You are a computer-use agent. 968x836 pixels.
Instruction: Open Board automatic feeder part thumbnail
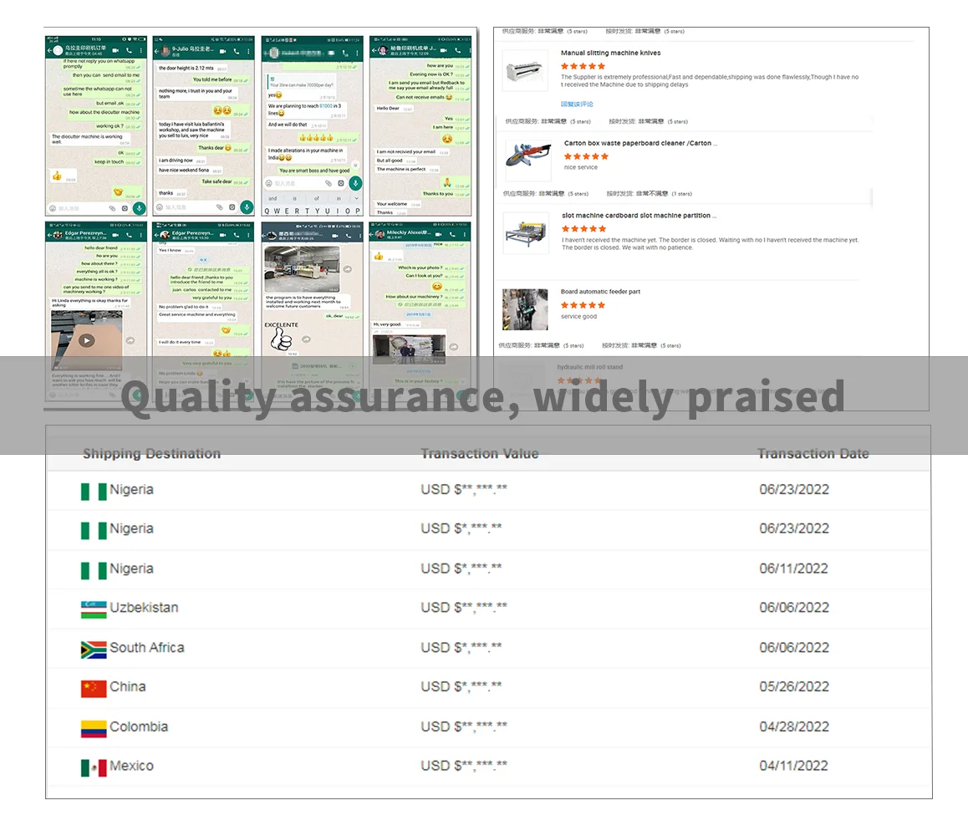pyautogui.click(x=525, y=309)
